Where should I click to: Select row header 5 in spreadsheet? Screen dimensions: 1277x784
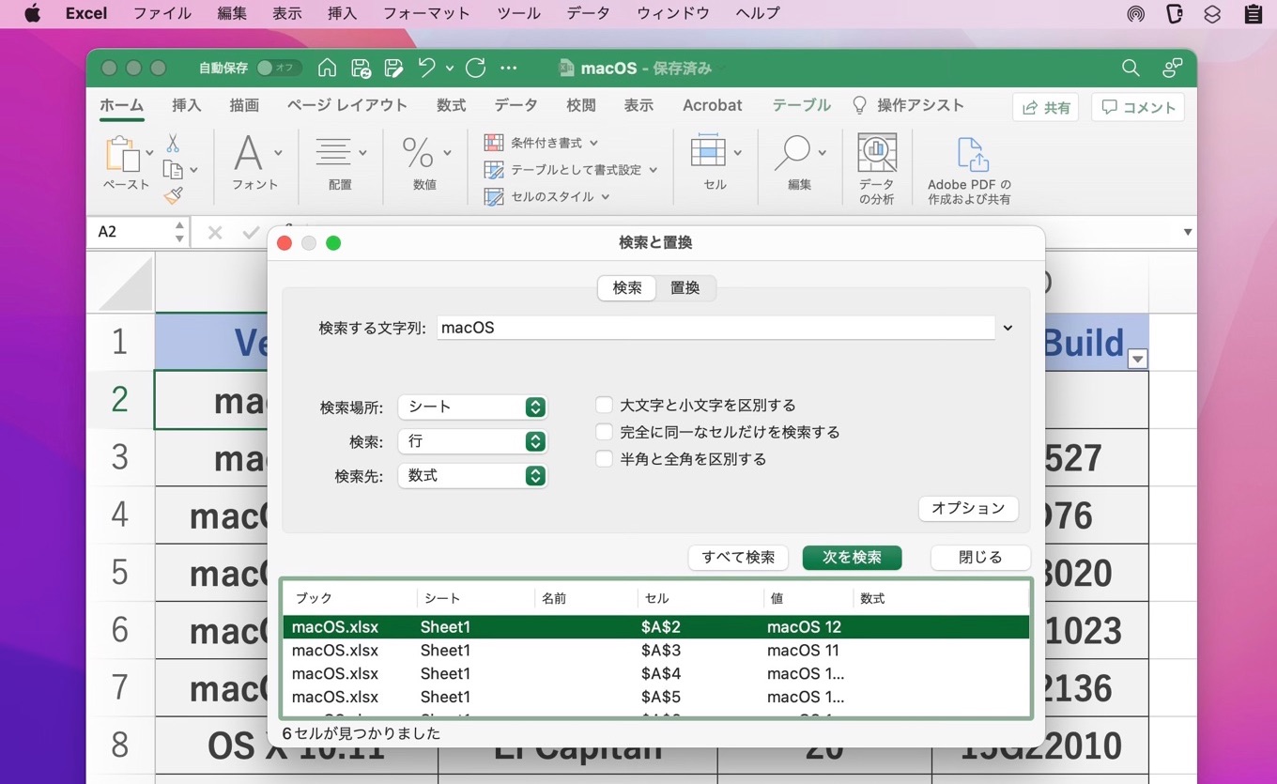120,572
